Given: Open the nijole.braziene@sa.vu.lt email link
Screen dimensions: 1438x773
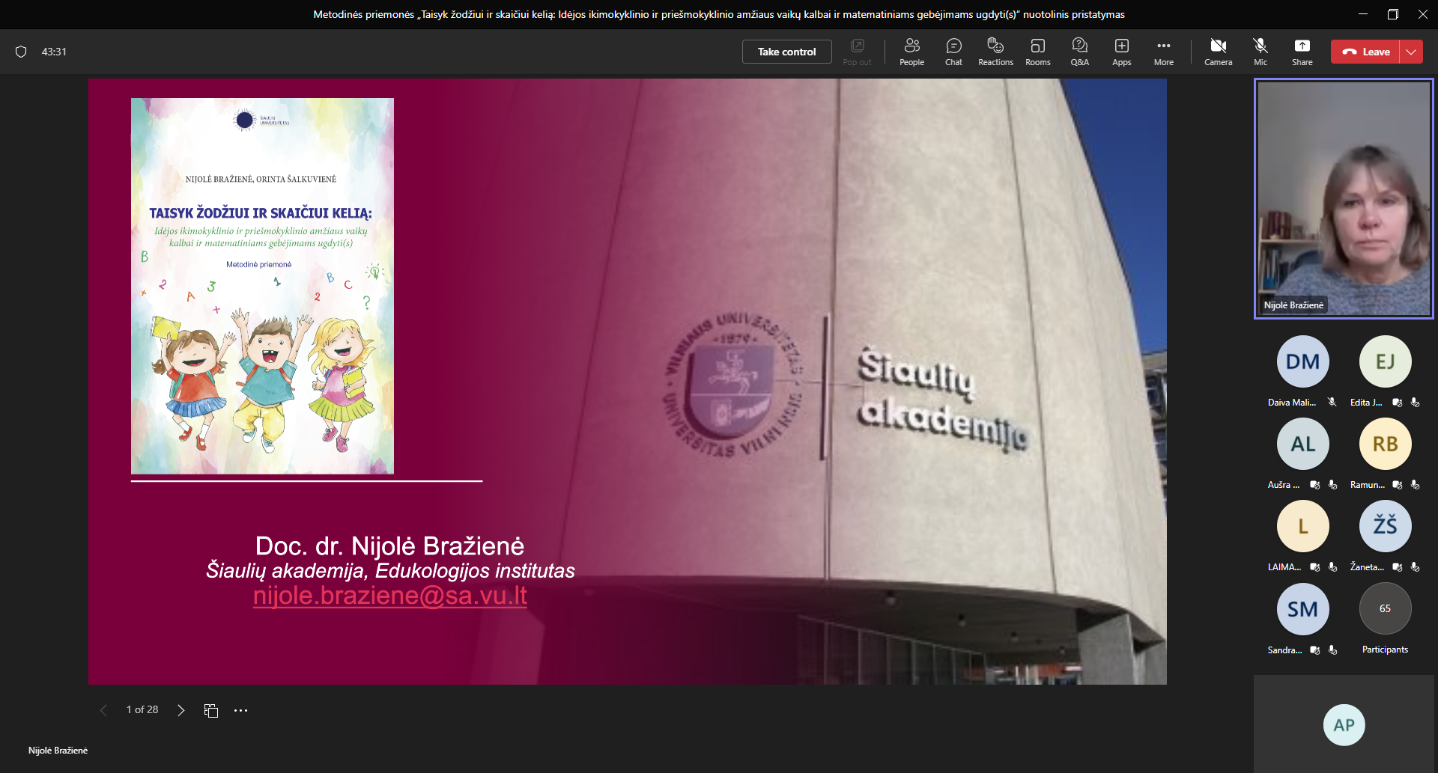Looking at the screenshot, I should click(x=390, y=596).
